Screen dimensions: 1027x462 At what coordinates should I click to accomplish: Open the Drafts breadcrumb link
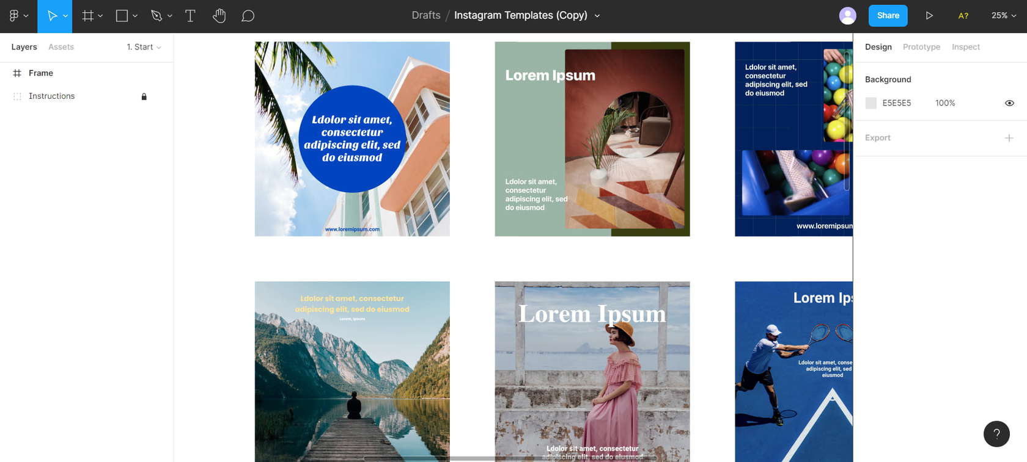425,16
